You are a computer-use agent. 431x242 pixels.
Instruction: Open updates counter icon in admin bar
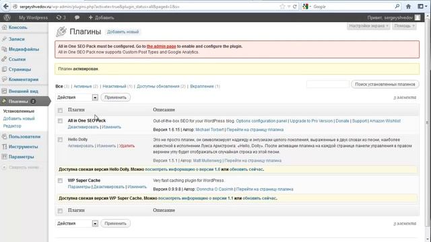click(61, 17)
